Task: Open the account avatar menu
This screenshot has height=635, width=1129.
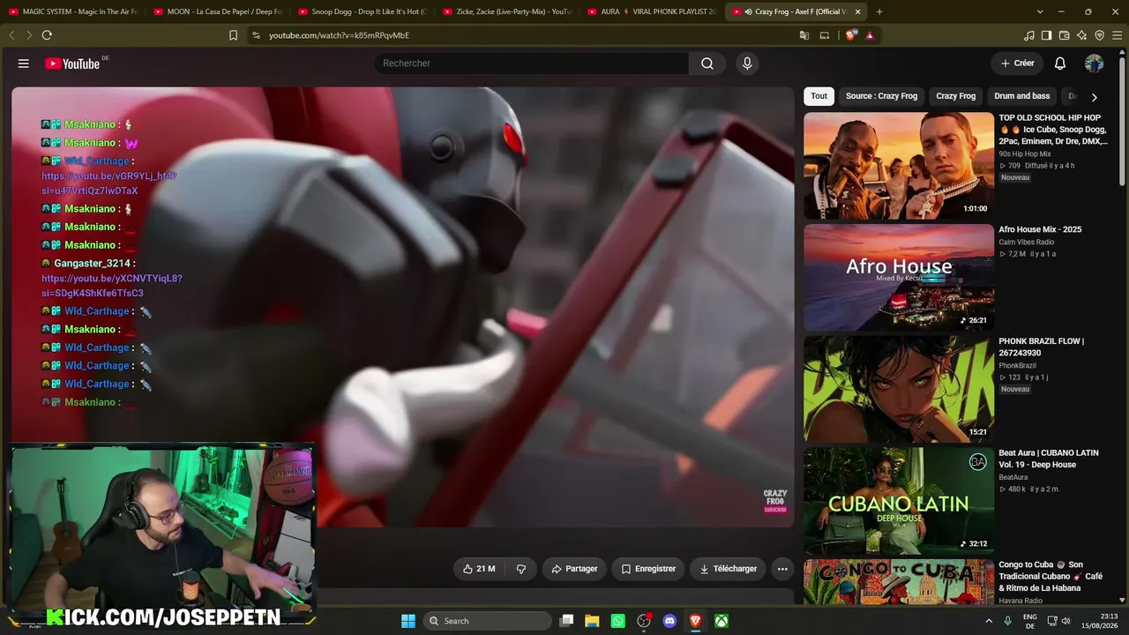Action: (1094, 63)
